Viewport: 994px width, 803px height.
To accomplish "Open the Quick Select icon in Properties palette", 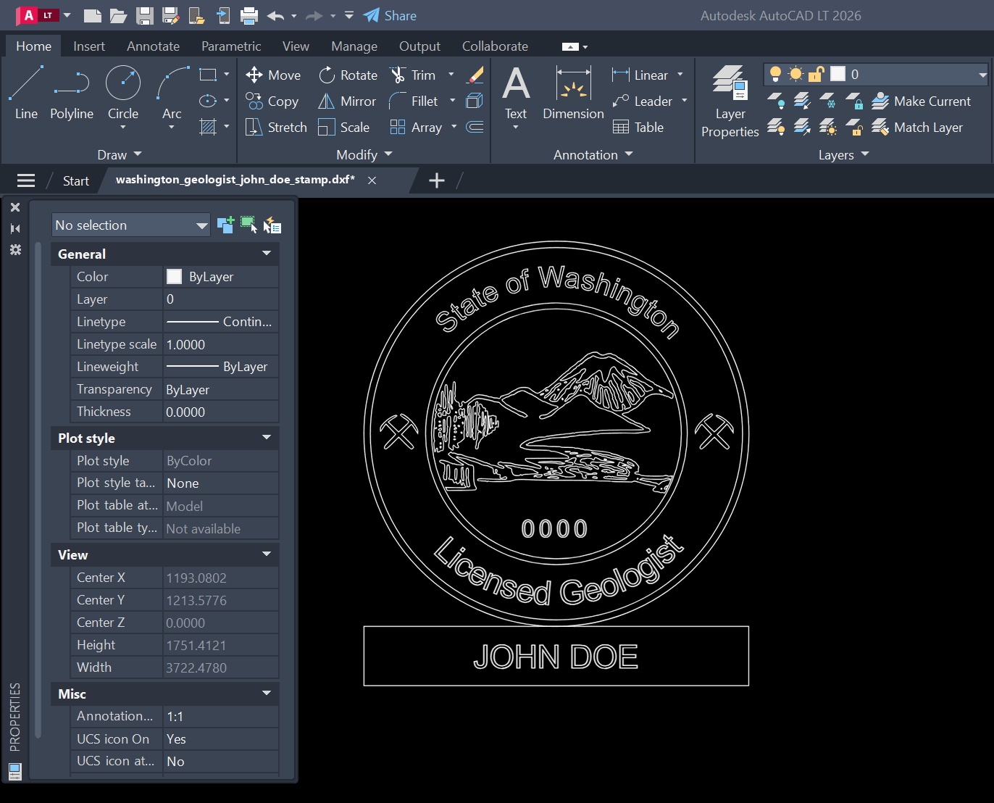I will point(272,225).
